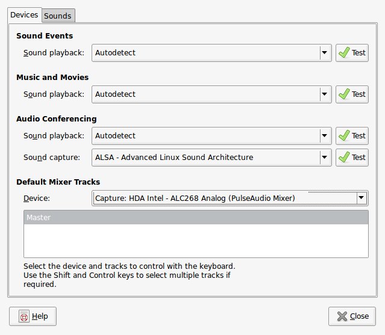Open Sound Events playback dropdown arrow

[x=324, y=53]
